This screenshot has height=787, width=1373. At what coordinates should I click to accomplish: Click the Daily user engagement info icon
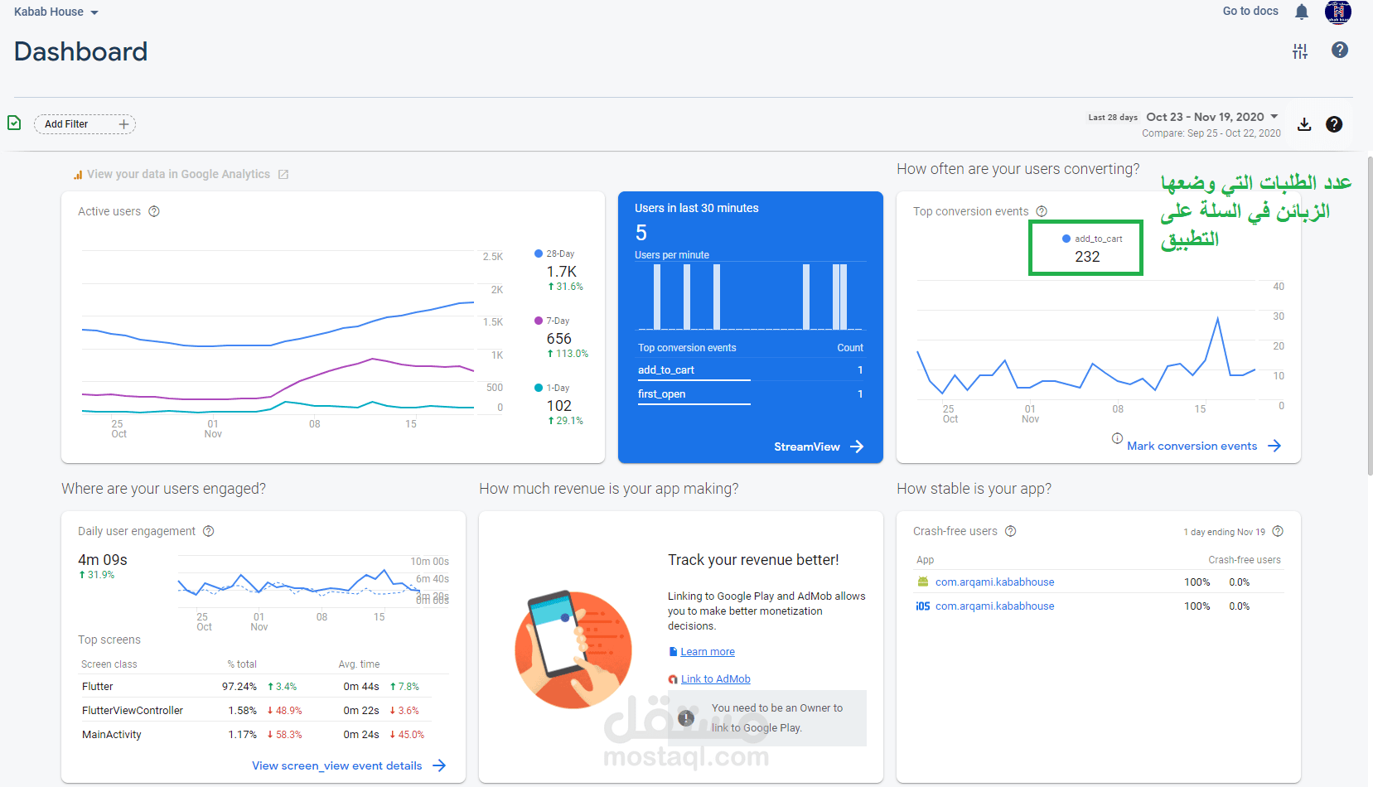click(209, 531)
